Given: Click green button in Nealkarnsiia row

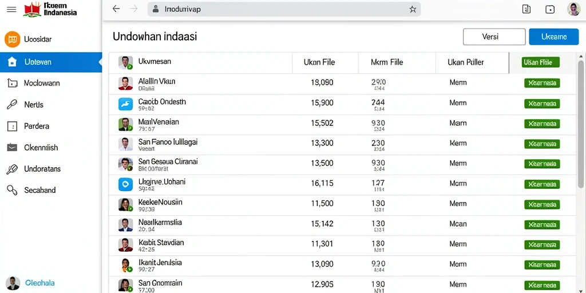Looking at the screenshot, I should pyautogui.click(x=542, y=224).
